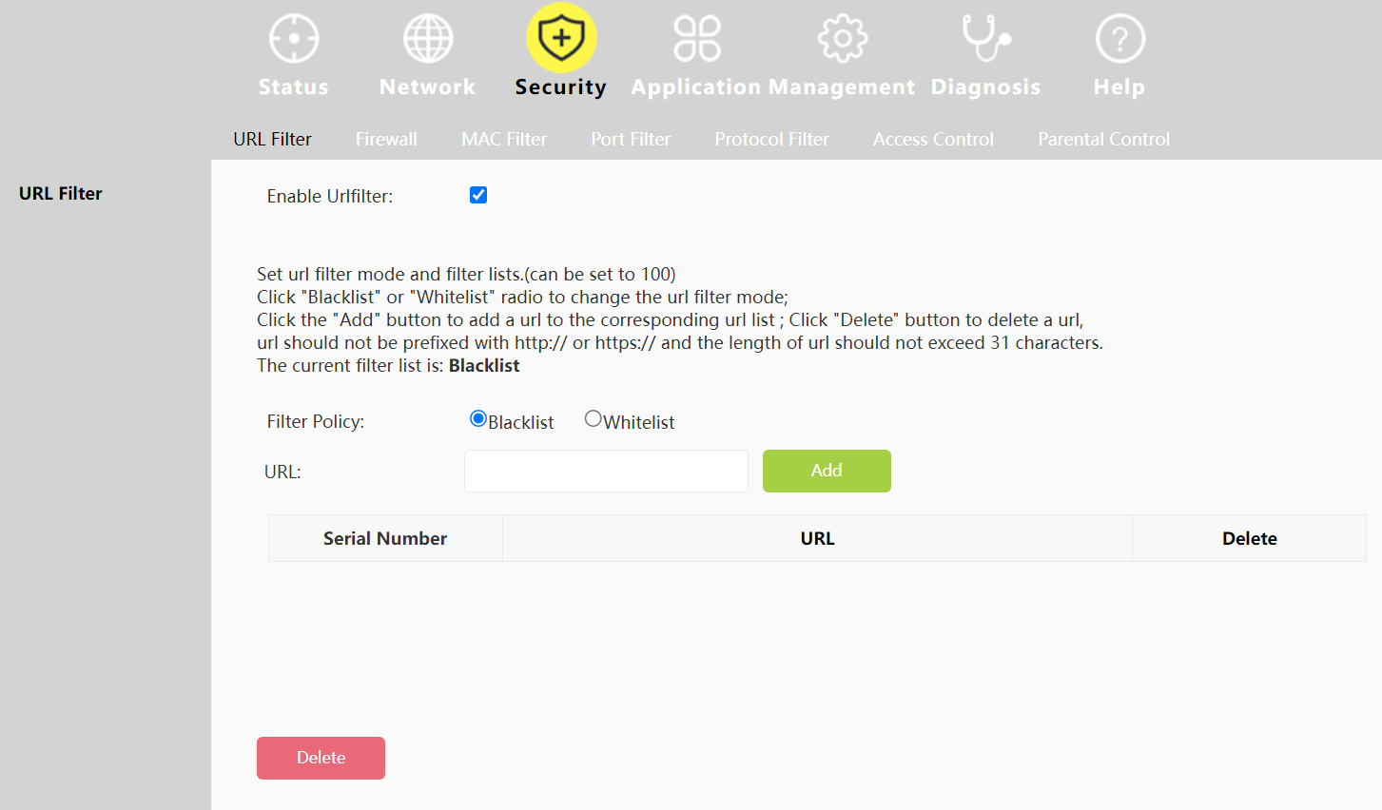Open Application Management four-squares icon

[x=697, y=39]
